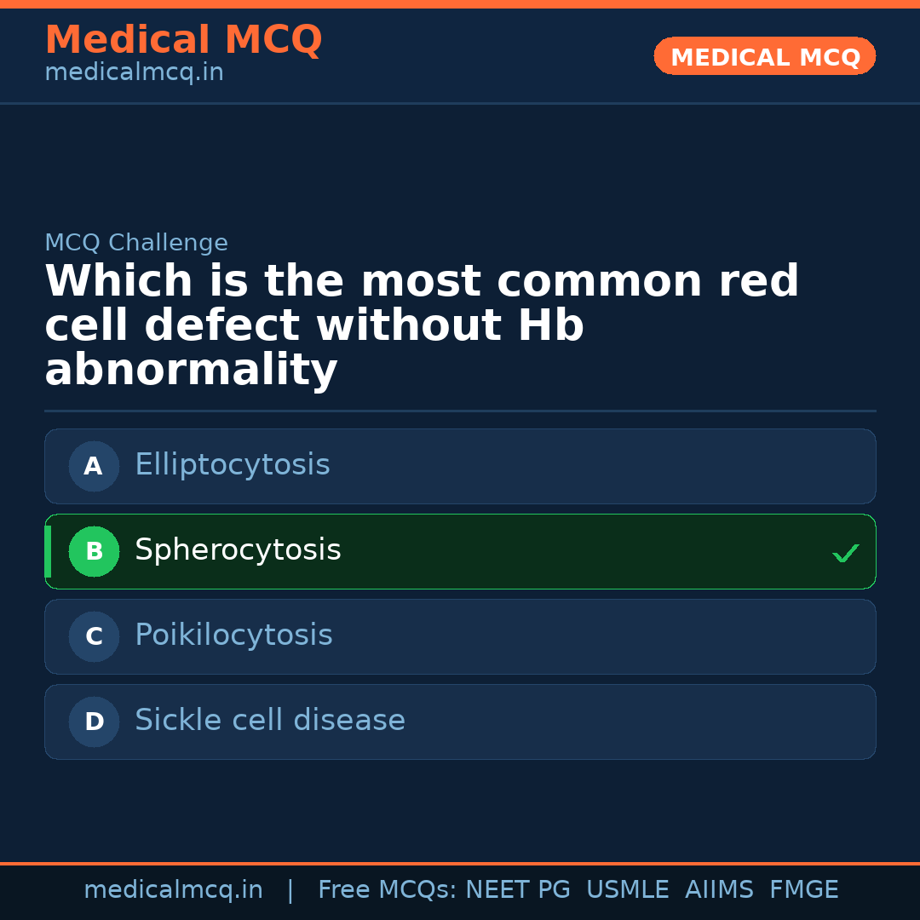Click the letter D circle badge

point(94,722)
